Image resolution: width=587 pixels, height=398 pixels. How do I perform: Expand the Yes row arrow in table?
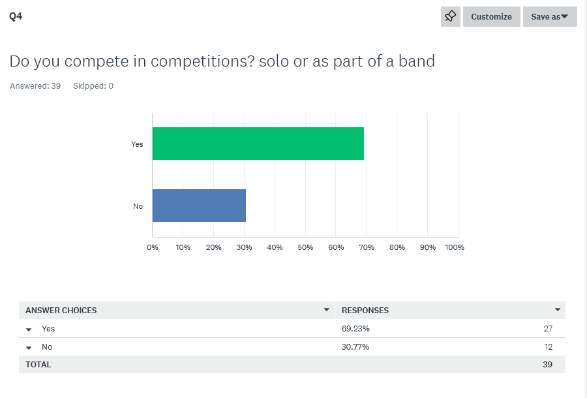point(29,329)
